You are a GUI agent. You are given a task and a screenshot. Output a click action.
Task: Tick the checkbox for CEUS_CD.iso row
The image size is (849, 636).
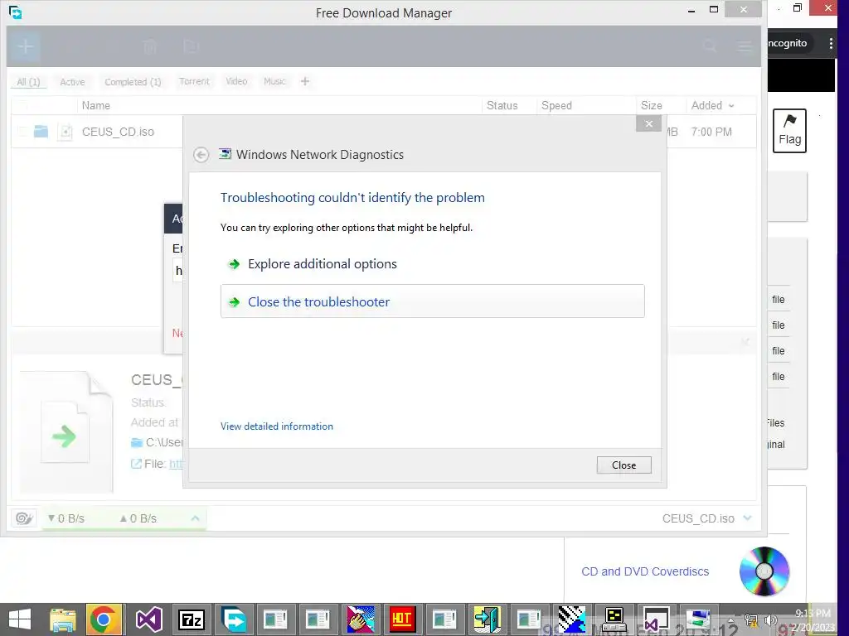[x=22, y=132]
